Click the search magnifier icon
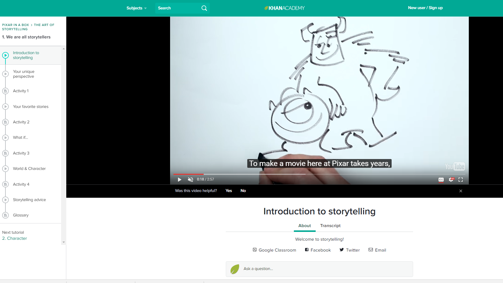 pos(204,8)
